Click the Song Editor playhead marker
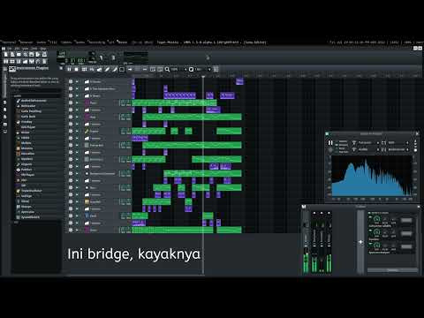Screen dimensions: 424x318 point(203,76)
